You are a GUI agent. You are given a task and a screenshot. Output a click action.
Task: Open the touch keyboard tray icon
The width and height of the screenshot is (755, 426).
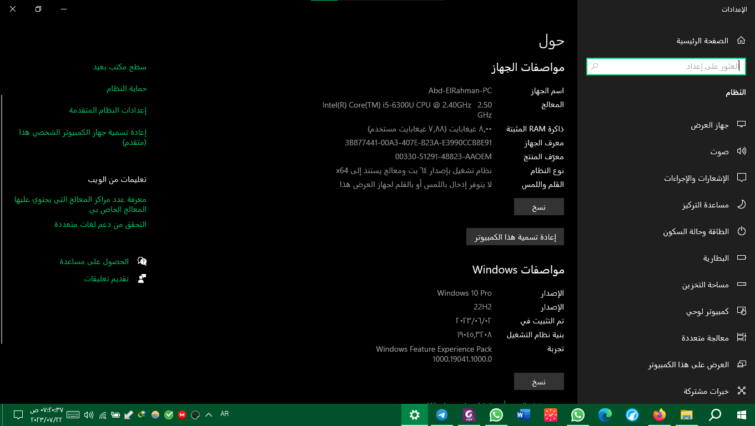73,414
